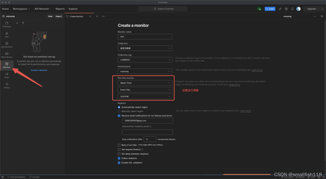Click the satellite capture requests icon
The height and width of the screenshot is (179, 326).
point(280,9)
